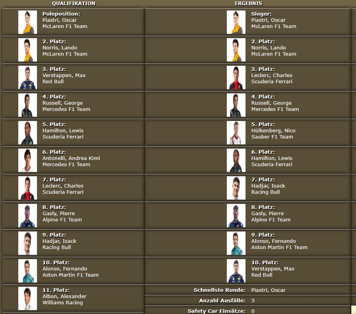This screenshot has height=314, width=356.
Task: Click 'Russell, George' in qualifying column
Action: (62, 103)
